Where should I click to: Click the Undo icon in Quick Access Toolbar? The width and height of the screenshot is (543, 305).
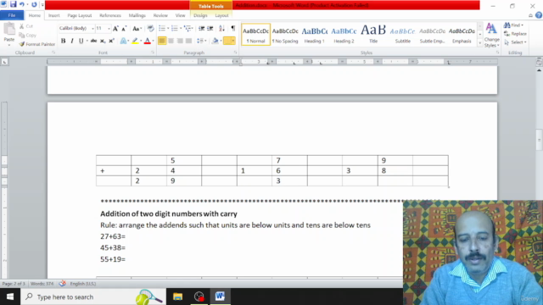click(x=22, y=4)
